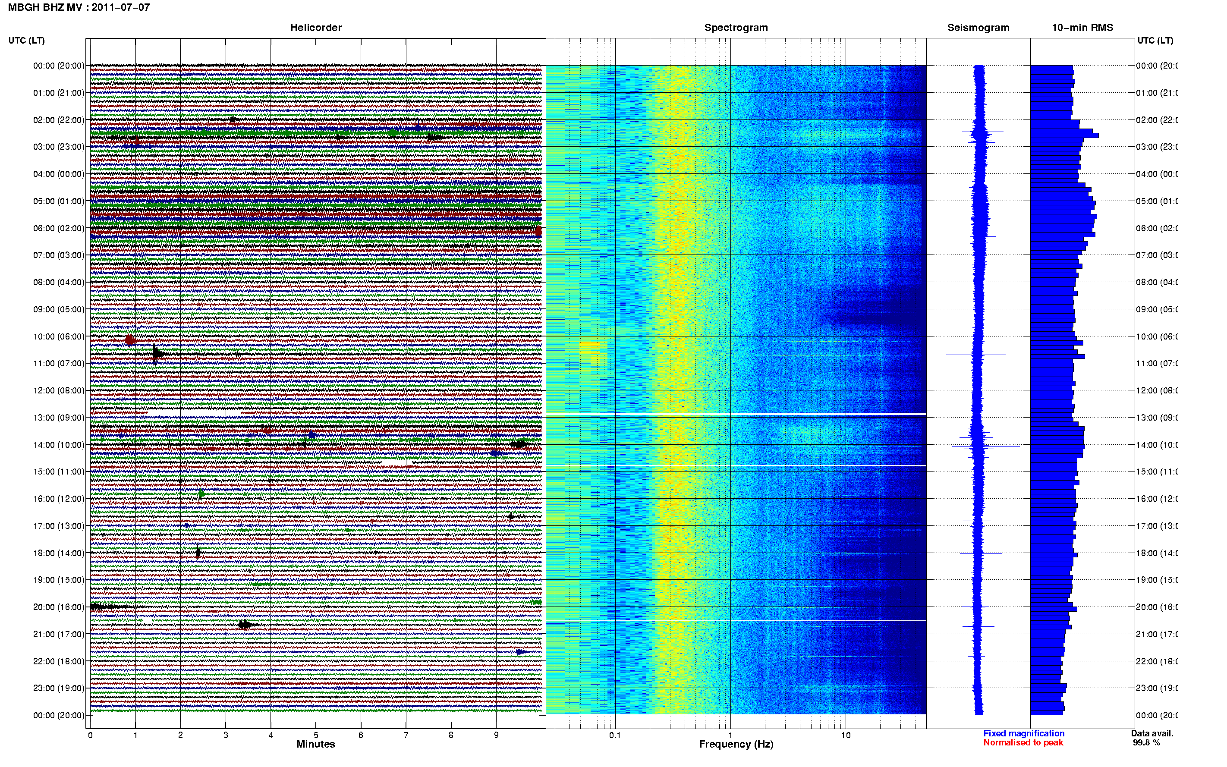
Task: Click the '21:00 (17:00)' left time label
Action: click(x=59, y=634)
